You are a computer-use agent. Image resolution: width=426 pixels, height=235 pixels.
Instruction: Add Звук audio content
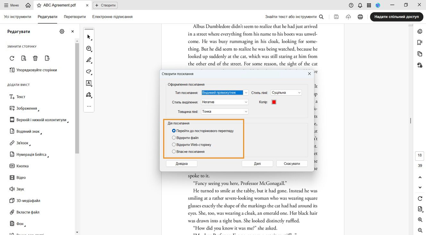[x=17, y=189]
